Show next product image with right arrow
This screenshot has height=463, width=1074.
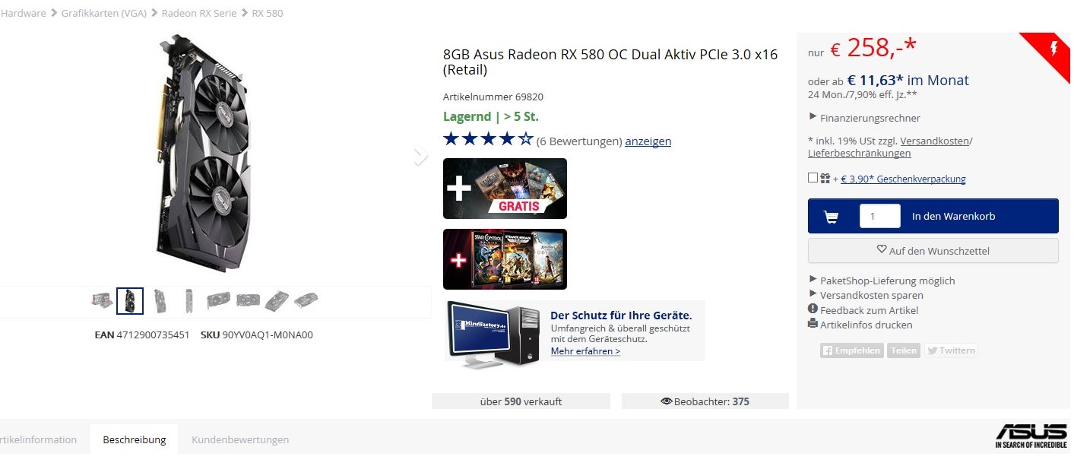pyautogui.click(x=420, y=156)
